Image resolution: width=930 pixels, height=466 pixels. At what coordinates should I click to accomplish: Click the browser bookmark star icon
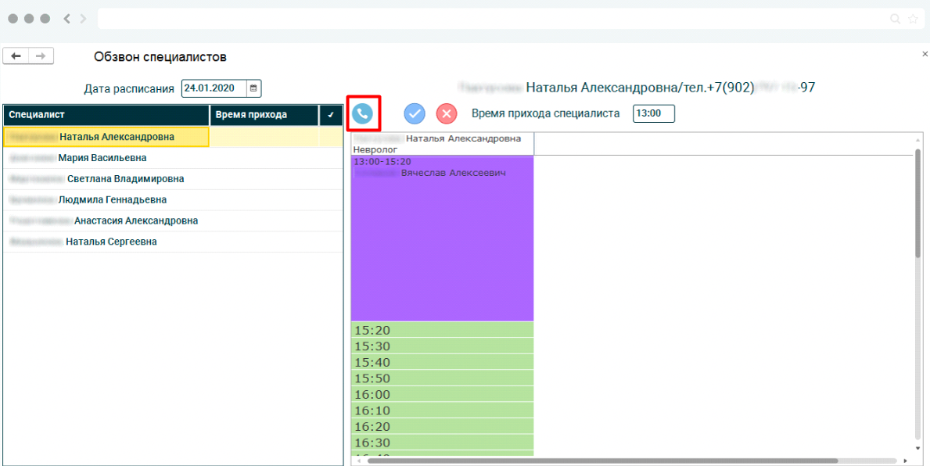913,19
